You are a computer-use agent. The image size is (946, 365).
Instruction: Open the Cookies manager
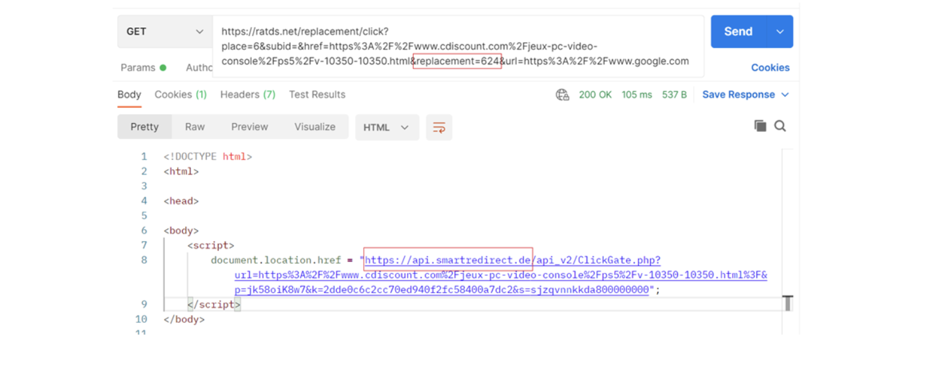coord(770,68)
